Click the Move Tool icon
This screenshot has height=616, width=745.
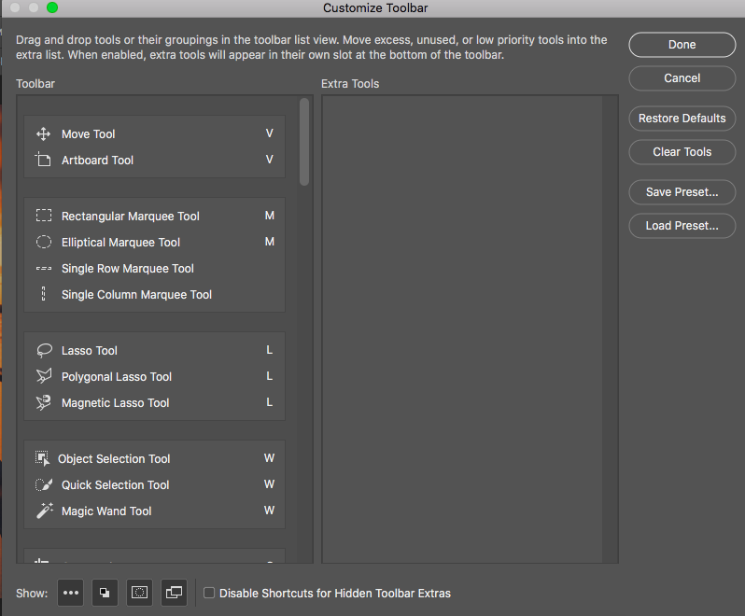[43, 134]
